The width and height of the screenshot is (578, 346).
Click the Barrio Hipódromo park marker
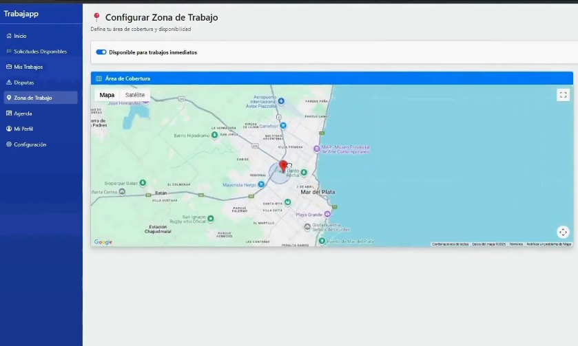click(x=214, y=136)
